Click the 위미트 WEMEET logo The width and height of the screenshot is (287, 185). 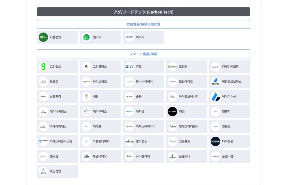[x=129, y=37]
